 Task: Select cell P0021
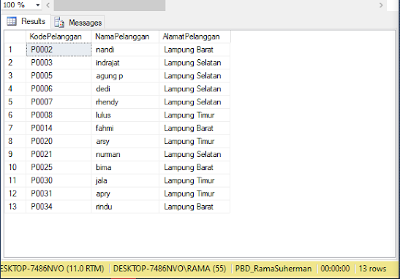[59, 154]
